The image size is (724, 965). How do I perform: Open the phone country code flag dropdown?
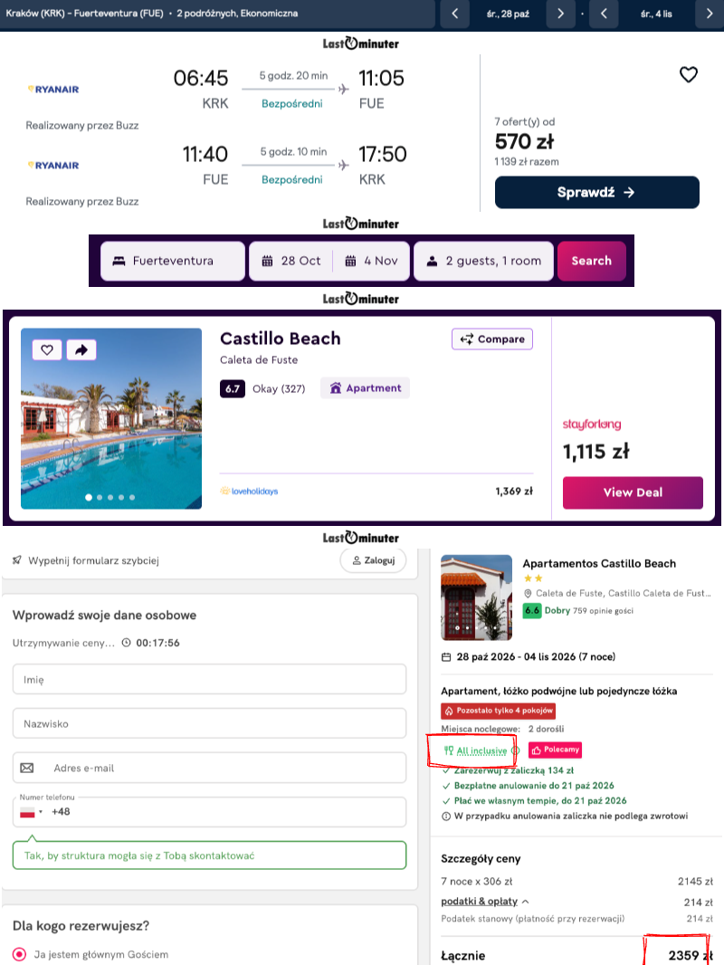click(31, 812)
